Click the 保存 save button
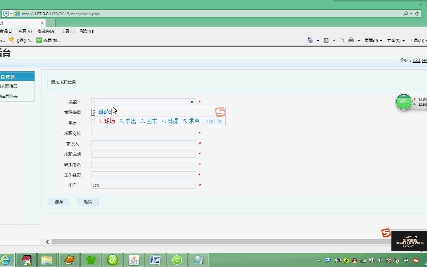Viewport: 427px width, 267px height. point(59,201)
